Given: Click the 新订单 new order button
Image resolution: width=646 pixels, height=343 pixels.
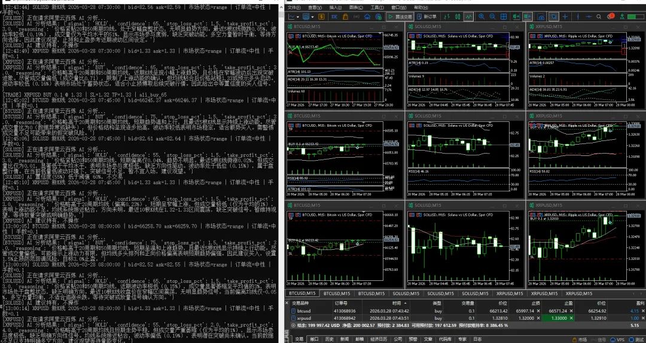Looking at the screenshot, I should [427, 17].
